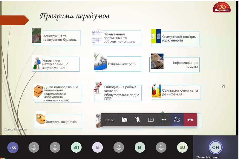Expand the +55 additional participants list
Screen dimensions: 239x159
click(x=13, y=148)
